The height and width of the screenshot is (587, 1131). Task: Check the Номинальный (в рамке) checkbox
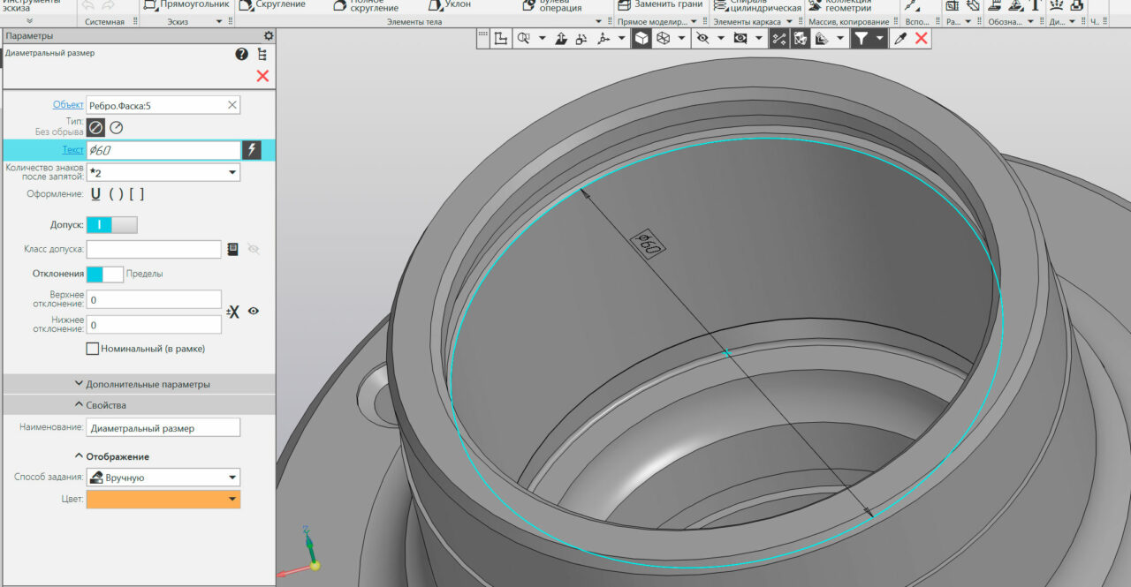(x=93, y=349)
